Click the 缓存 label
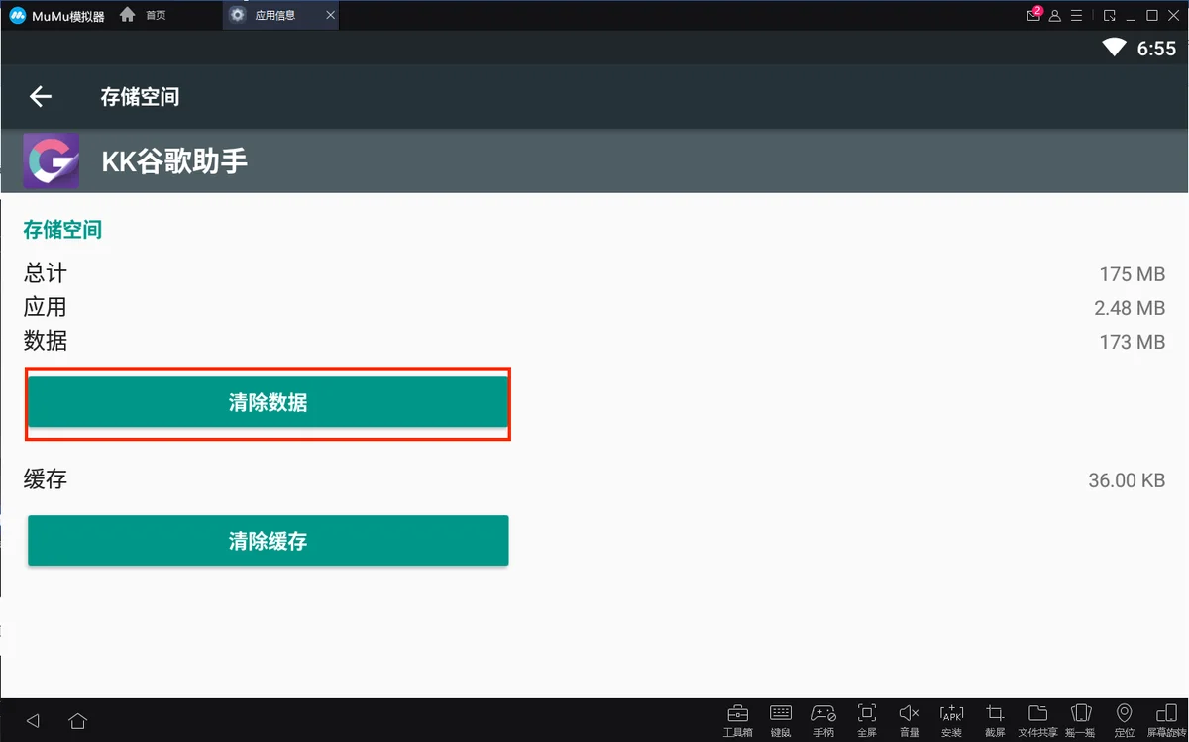This screenshot has height=742, width=1189. pos(46,480)
